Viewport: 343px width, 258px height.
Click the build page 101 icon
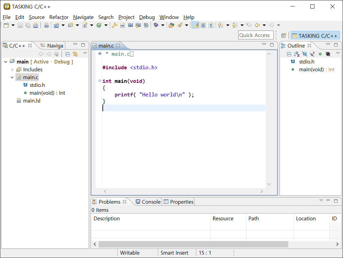[x=122, y=25]
